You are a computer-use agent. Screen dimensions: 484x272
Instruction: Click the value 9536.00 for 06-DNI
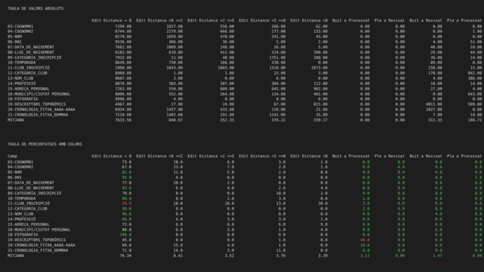tap(123, 42)
